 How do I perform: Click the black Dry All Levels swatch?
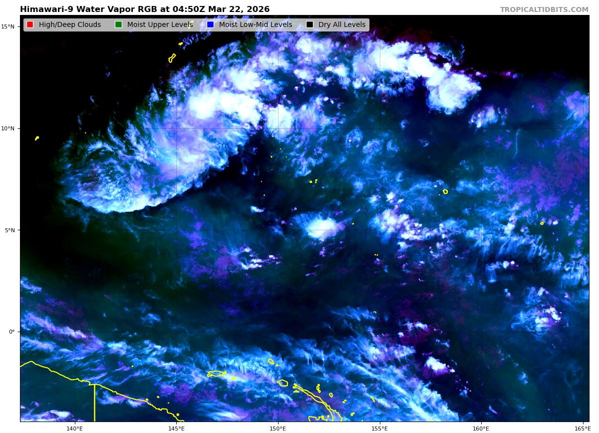tap(309, 25)
